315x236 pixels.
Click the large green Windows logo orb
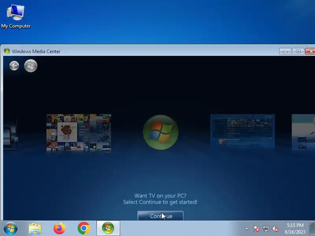coord(161,132)
